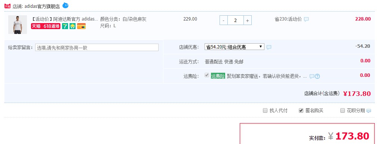
Task: Click the Tmall logo icon beside store name
Action: [7, 6]
